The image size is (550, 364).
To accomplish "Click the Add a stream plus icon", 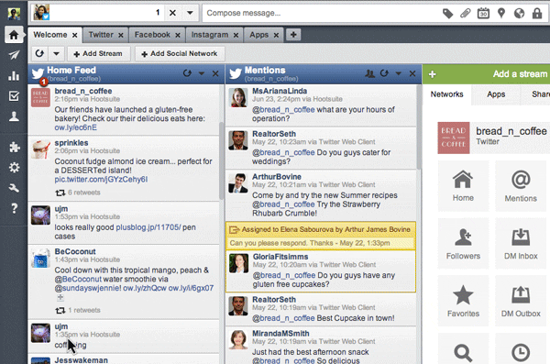I will 432,74.
